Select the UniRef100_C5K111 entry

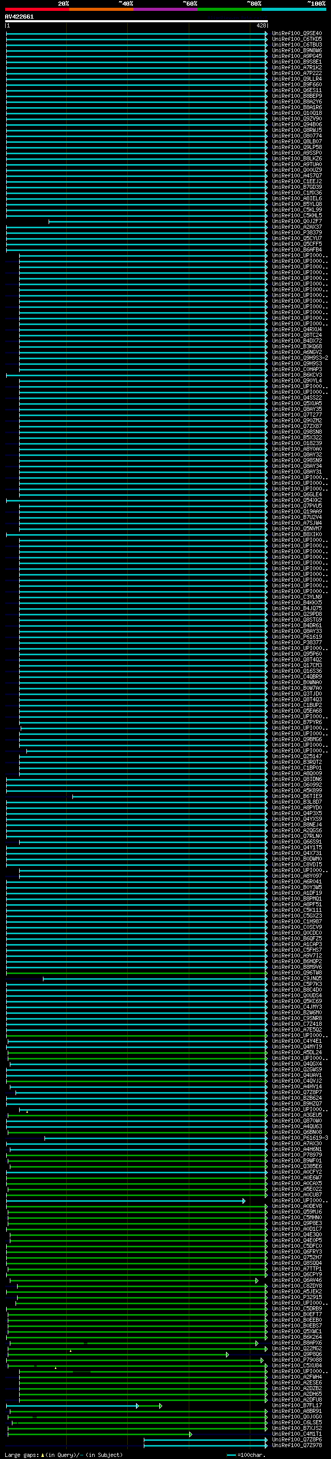297,911
